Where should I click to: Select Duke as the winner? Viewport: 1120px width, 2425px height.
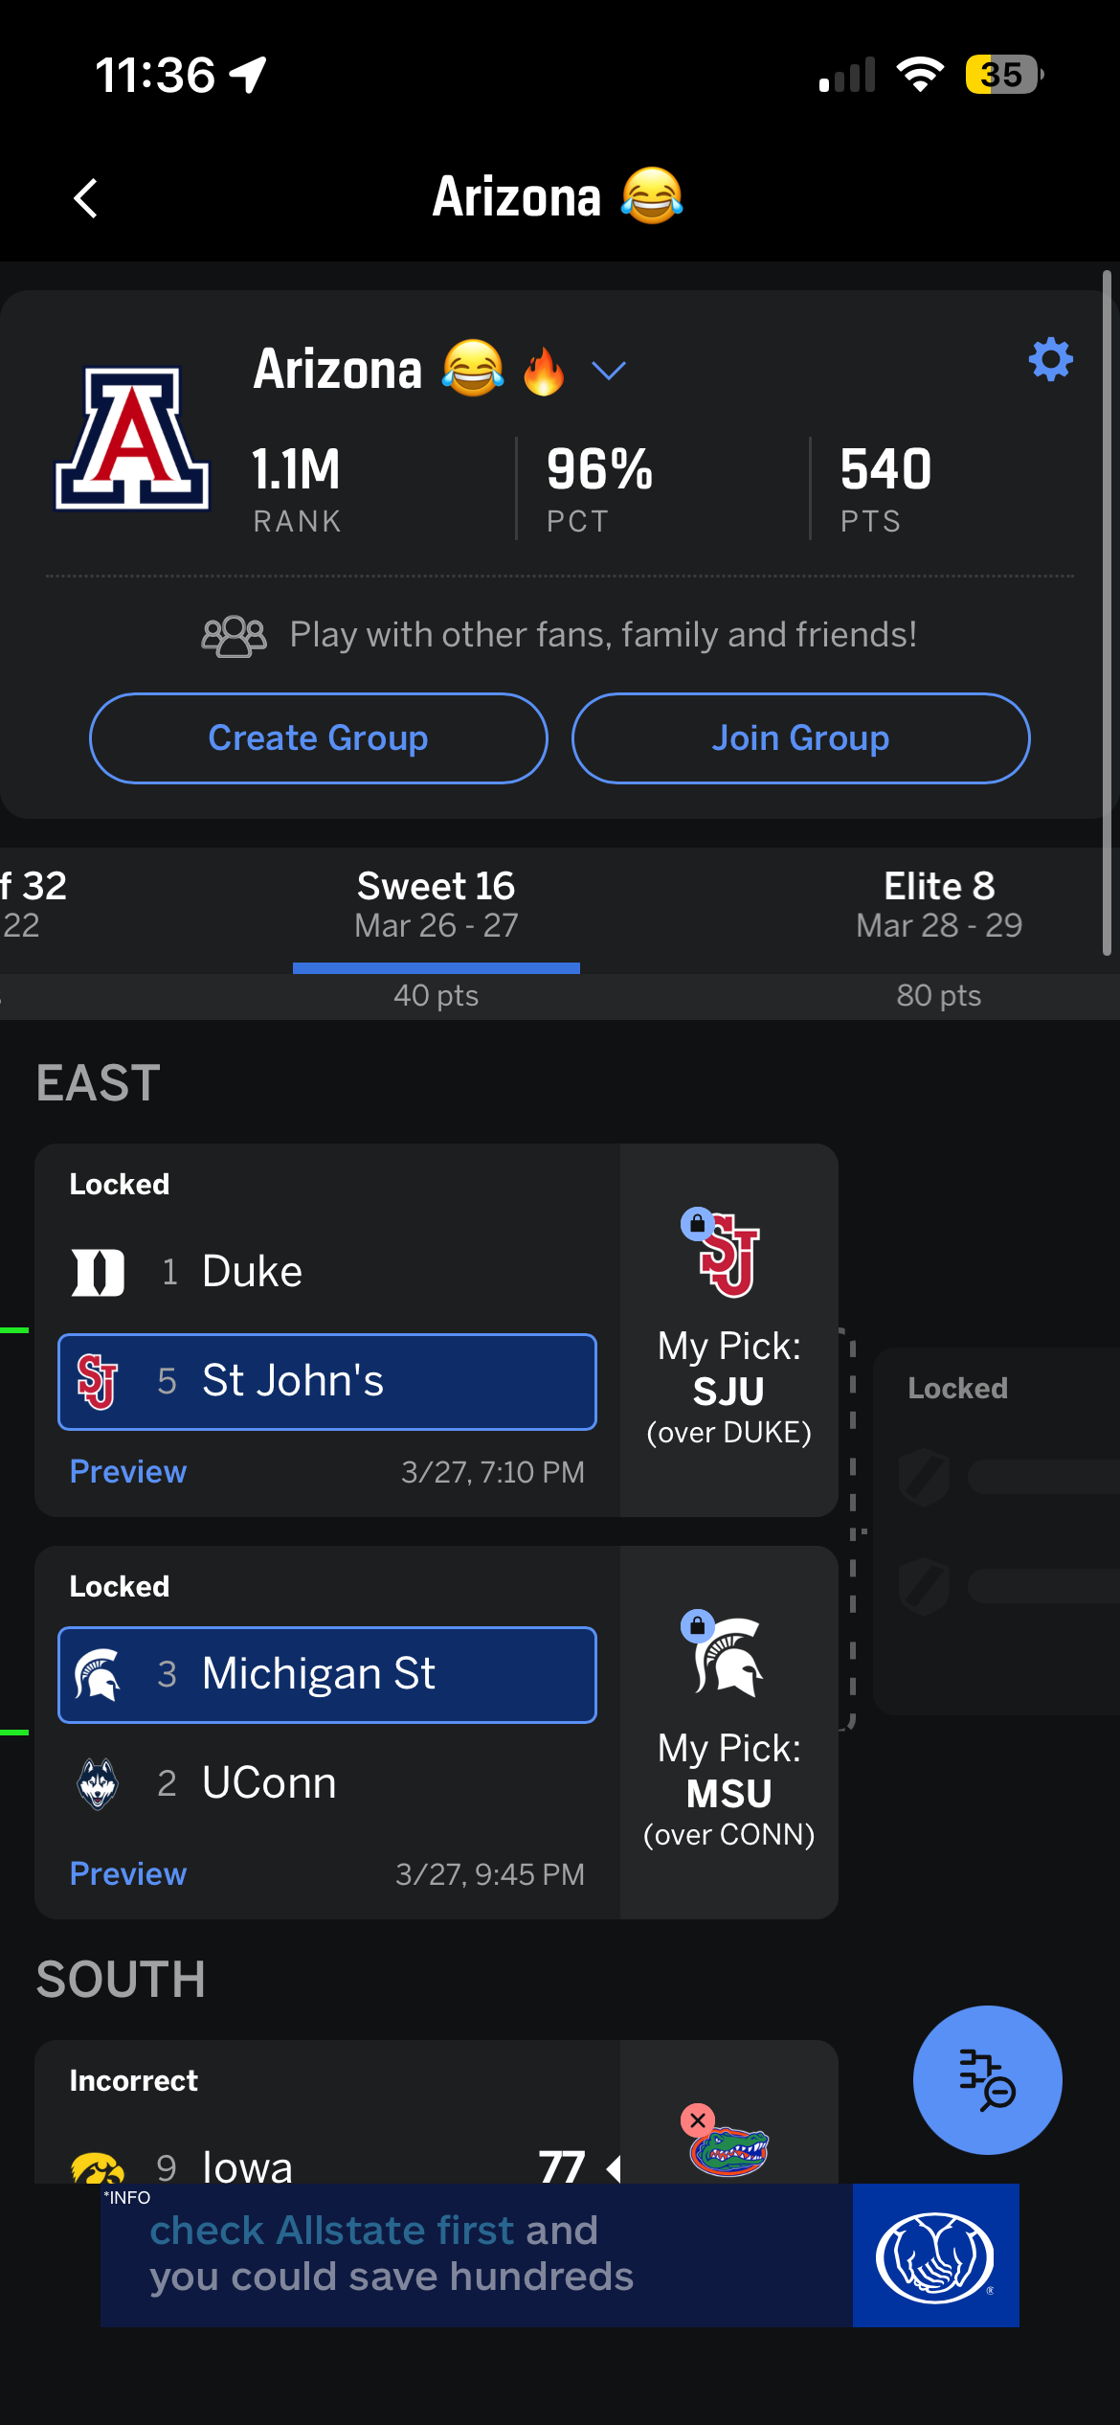pos(327,1272)
